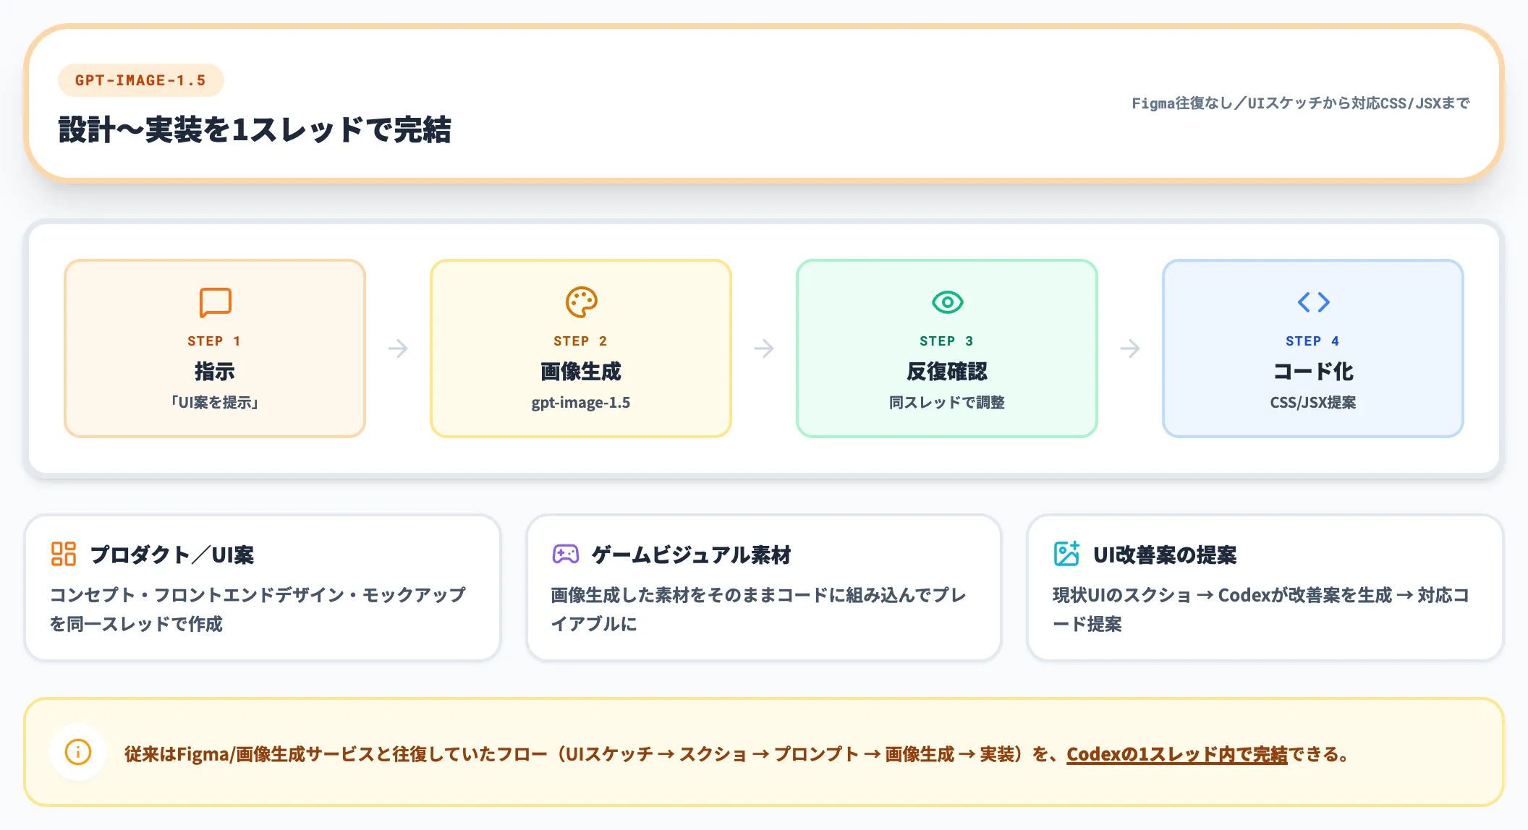Select the image icon near UI改善案の提案
The height and width of the screenshot is (830, 1528).
pyautogui.click(x=1066, y=554)
